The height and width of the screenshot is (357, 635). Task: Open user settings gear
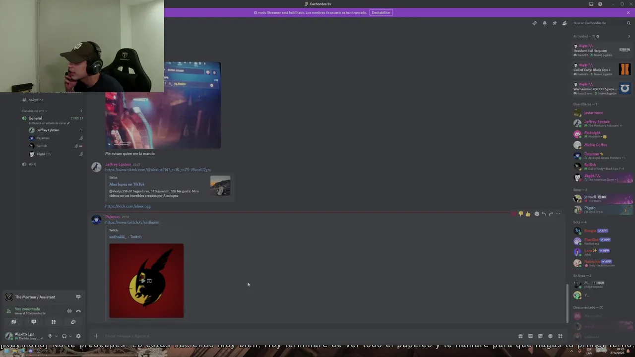(78, 336)
